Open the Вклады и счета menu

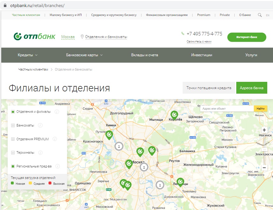144,55
